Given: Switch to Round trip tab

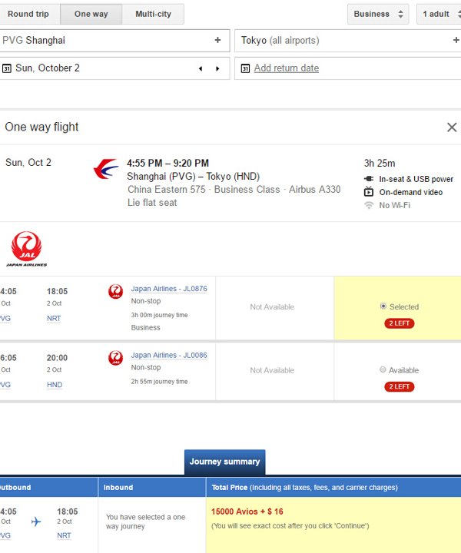Looking at the screenshot, I should point(28,14).
